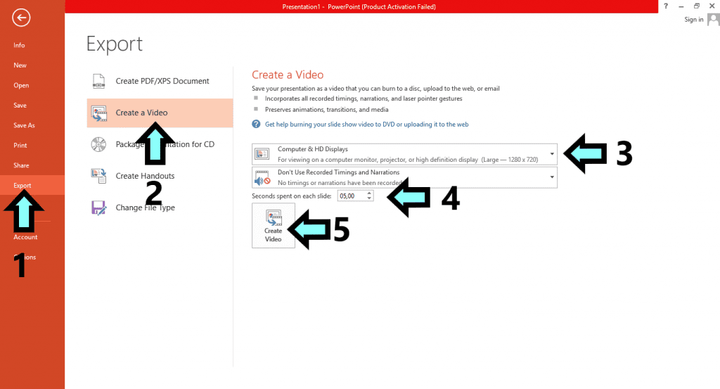The width and height of the screenshot is (720, 389).
Task: Choose Save in the sidebar
Action: click(20, 106)
